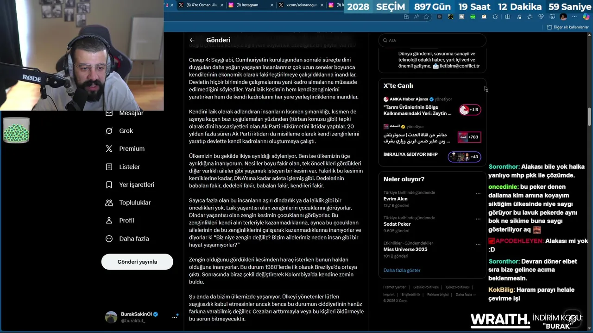Click the page vertical scrollbar thumb
The image size is (593, 333).
coord(590,116)
